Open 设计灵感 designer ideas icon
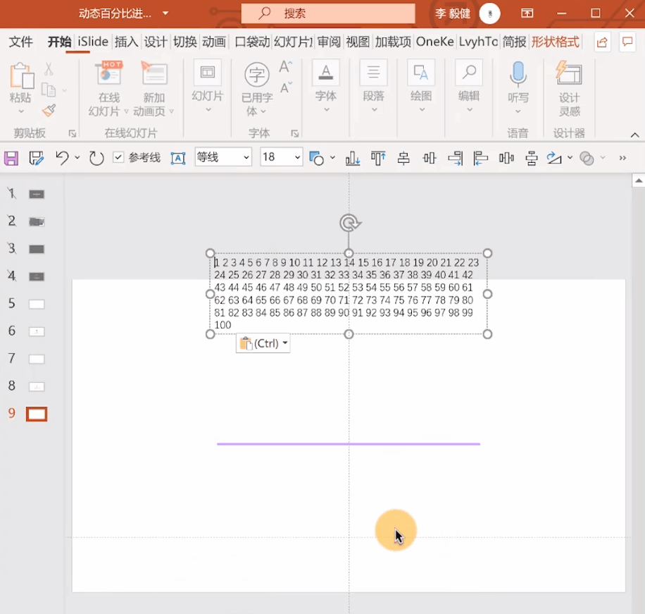This screenshot has width=645, height=614. (569, 73)
